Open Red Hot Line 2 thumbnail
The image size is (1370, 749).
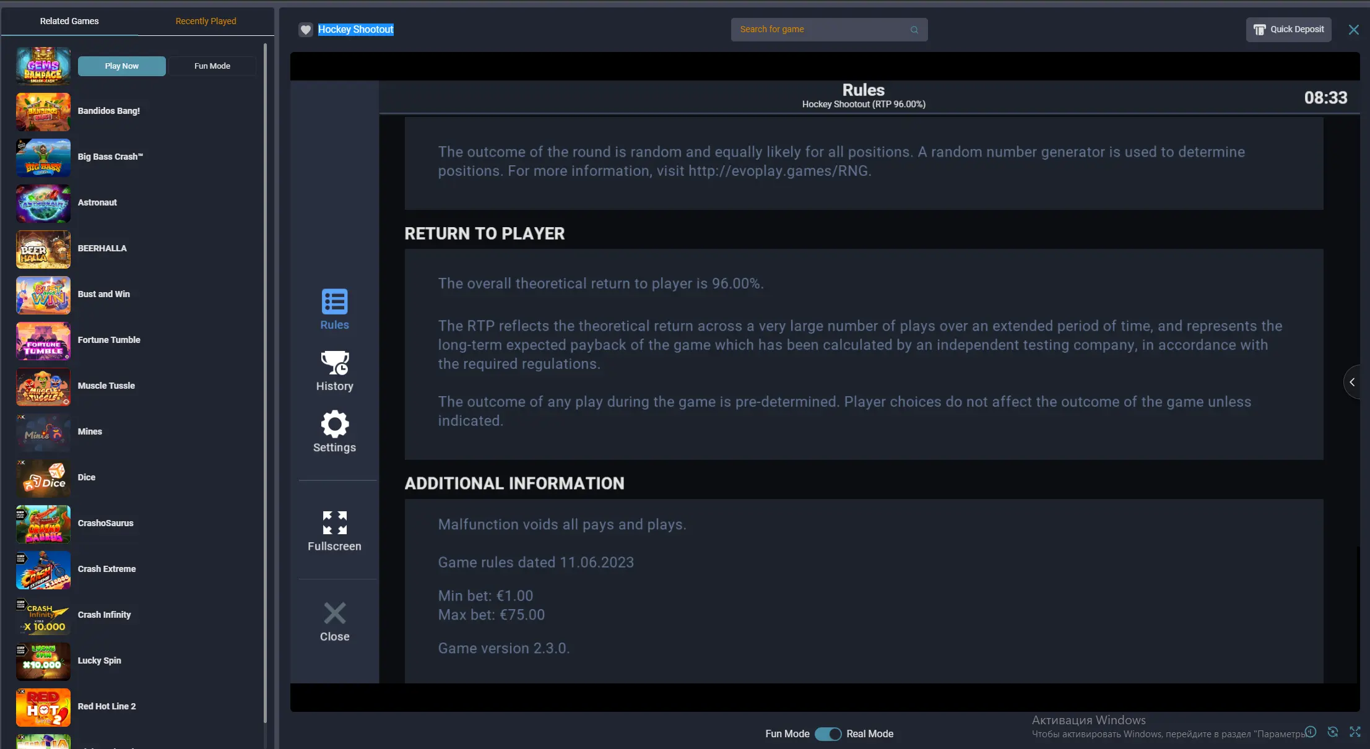[x=43, y=707]
